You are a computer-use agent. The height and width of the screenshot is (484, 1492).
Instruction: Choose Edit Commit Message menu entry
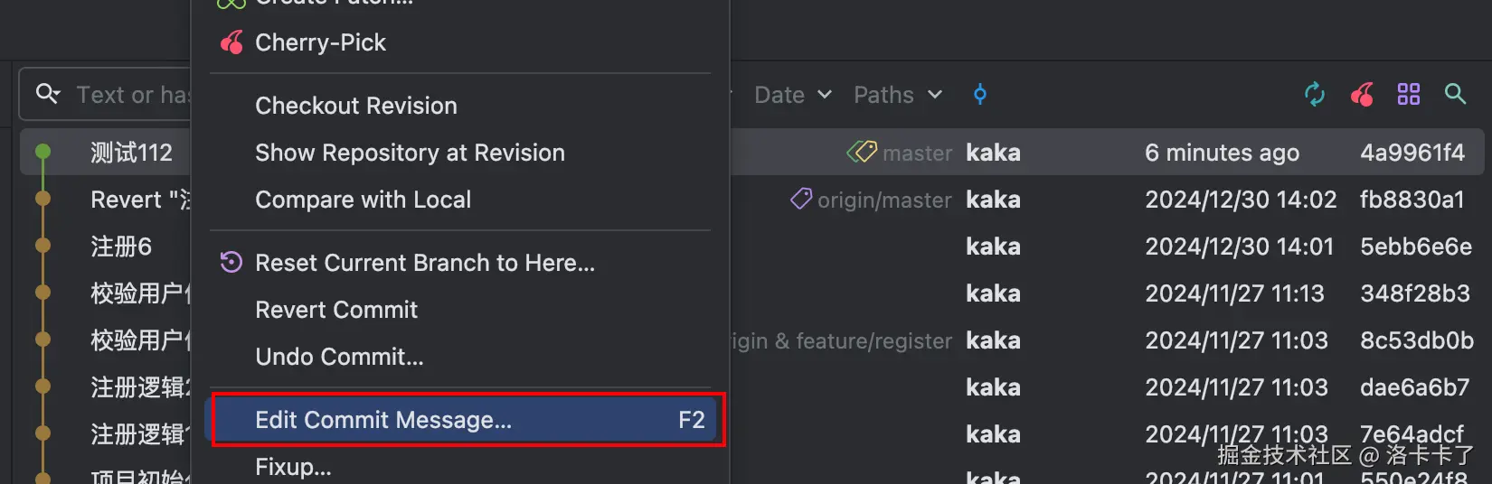383,420
